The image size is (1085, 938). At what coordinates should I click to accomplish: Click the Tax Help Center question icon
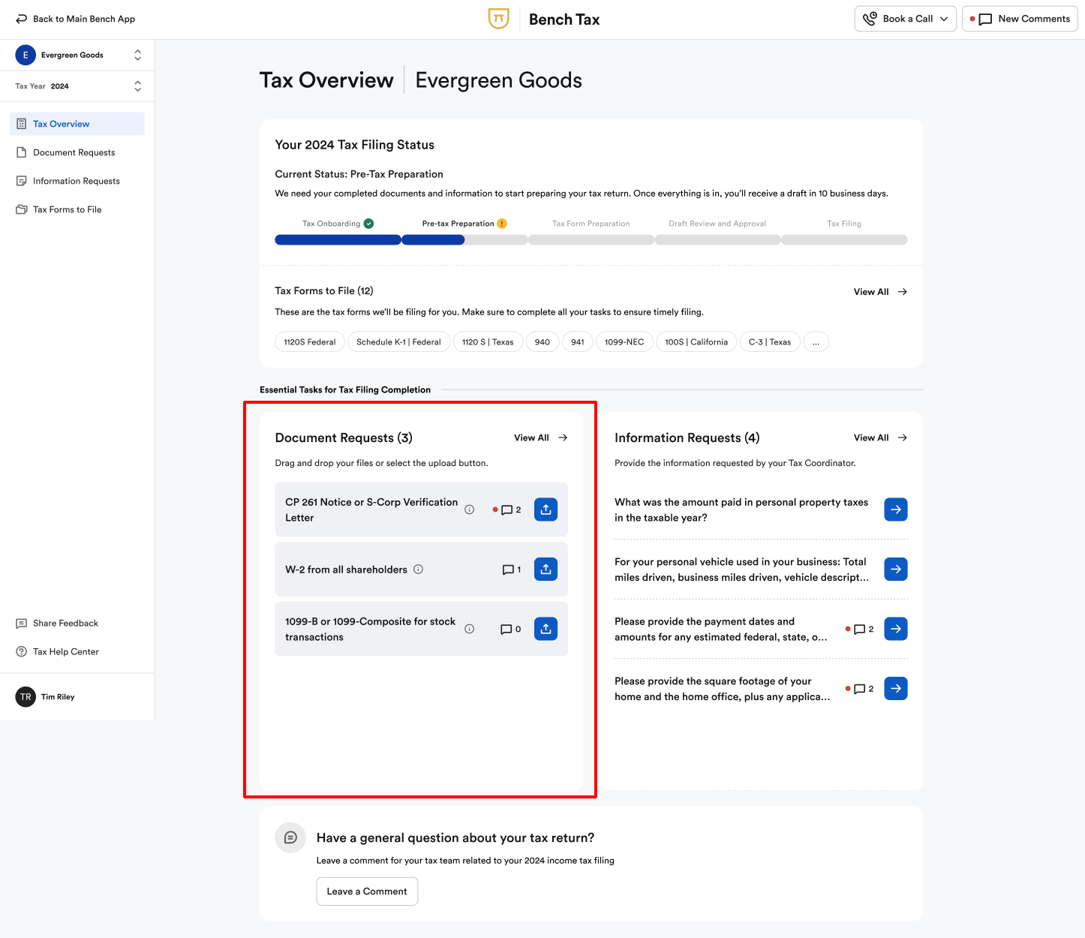21,651
